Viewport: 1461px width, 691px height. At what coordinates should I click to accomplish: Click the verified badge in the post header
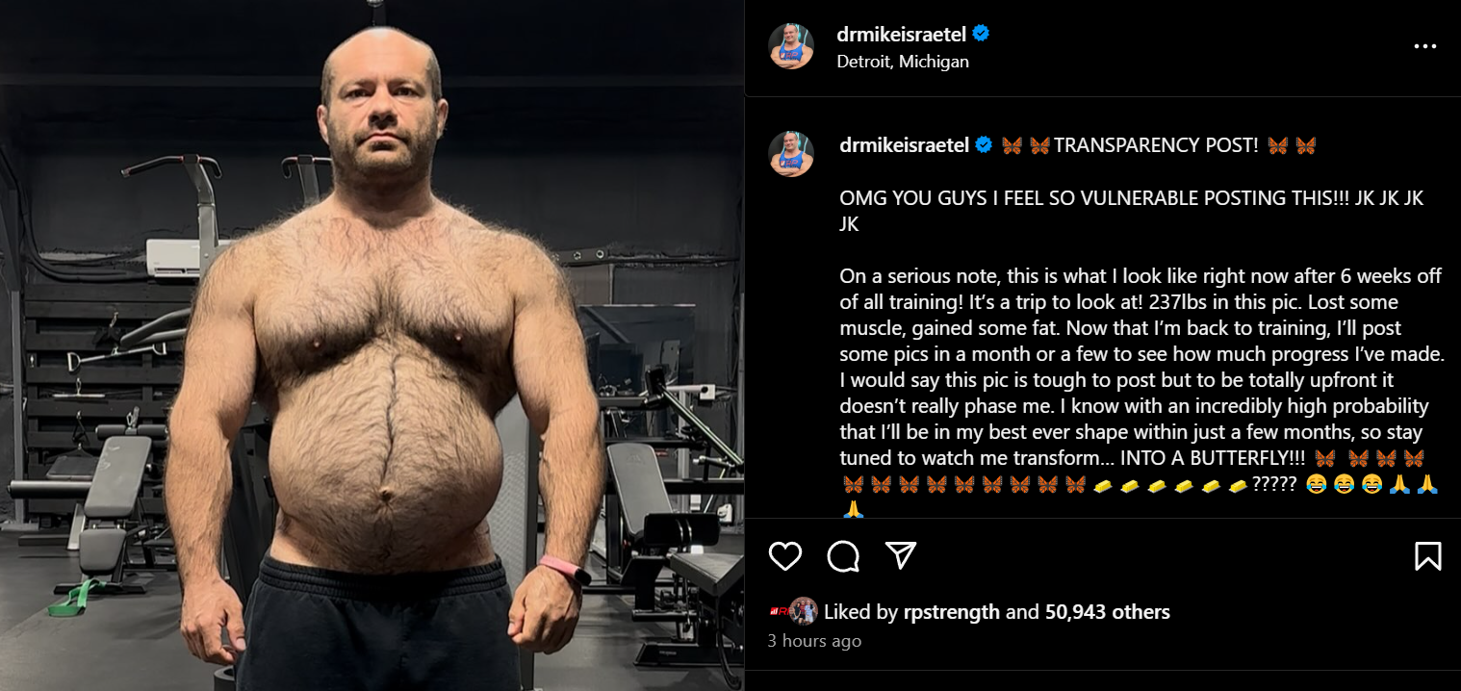click(x=981, y=34)
